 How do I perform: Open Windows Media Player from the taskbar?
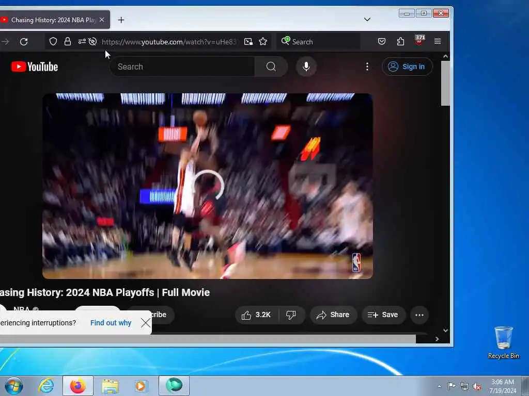[141, 386]
